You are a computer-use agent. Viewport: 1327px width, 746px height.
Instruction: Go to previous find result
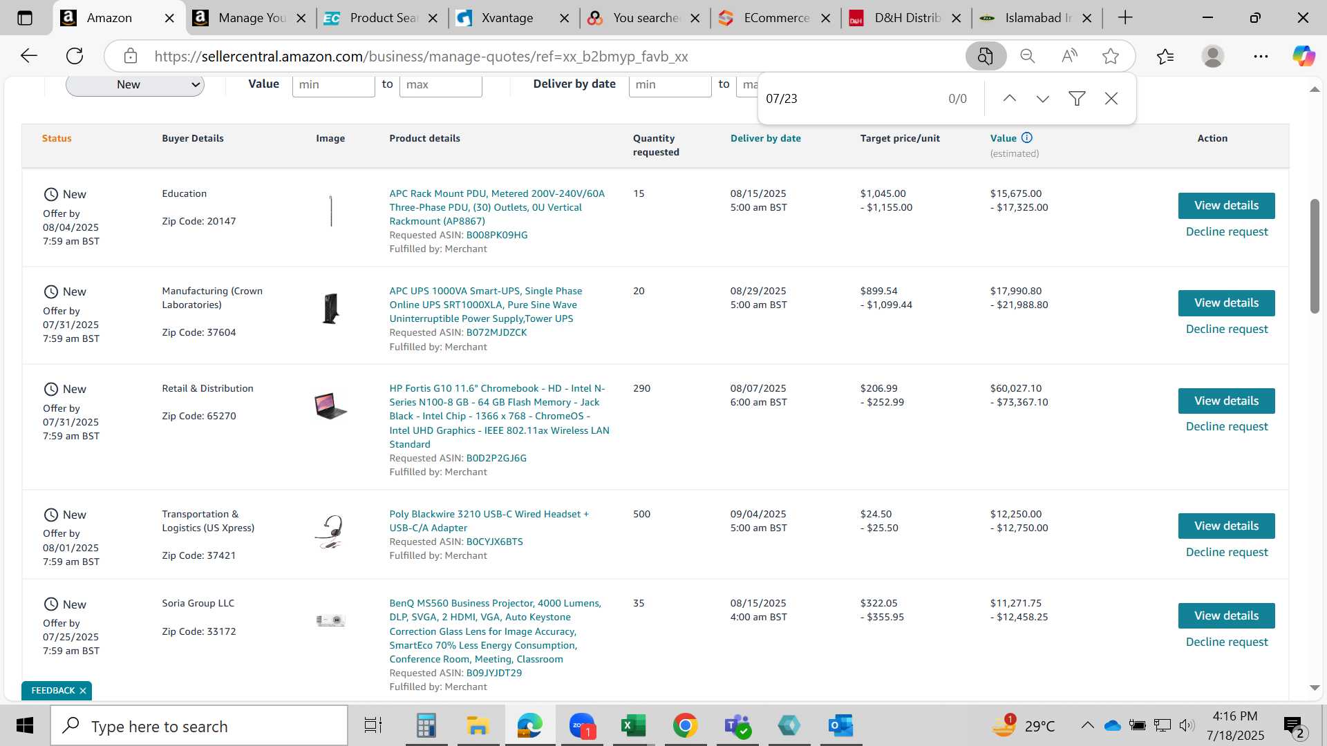pos(1010,99)
